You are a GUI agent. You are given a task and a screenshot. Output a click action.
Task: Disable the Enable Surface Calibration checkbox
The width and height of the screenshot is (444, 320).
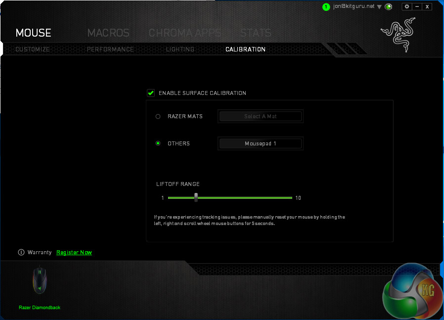pyautogui.click(x=151, y=93)
